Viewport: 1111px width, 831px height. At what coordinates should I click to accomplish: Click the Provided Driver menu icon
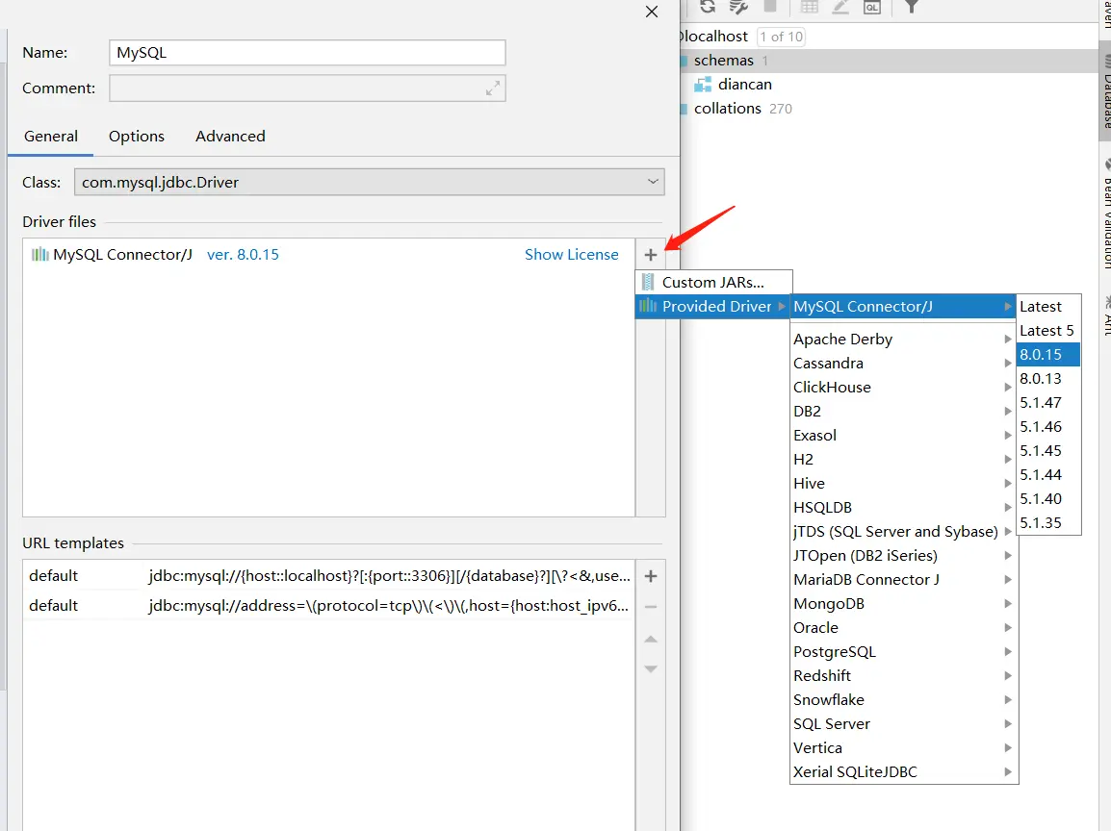click(x=648, y=306)
